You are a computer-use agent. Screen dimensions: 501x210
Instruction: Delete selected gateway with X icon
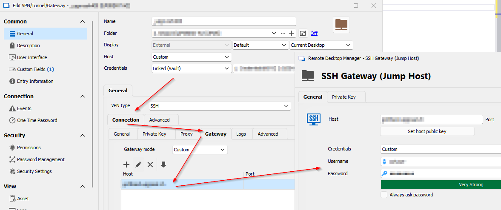[x=150, y=165]
